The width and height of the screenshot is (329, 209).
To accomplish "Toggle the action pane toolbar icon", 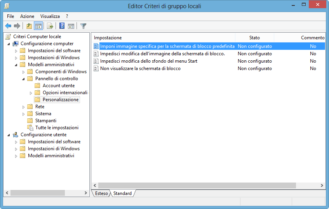I will pyautogui.click(x=71, y=26).
